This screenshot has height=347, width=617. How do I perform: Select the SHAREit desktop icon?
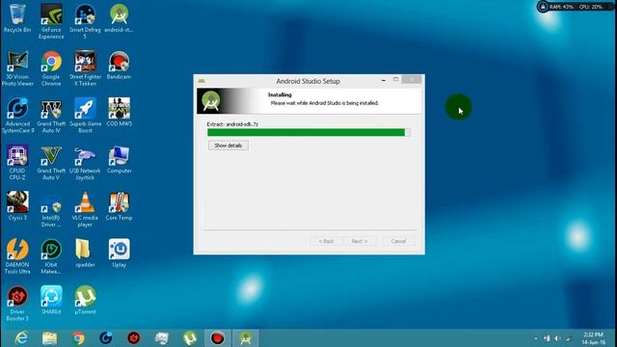point(51,300)
